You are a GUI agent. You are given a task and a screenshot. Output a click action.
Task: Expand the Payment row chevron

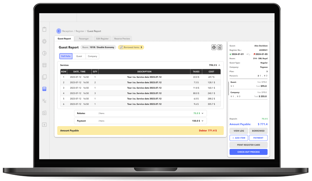(x=203, y=121)
